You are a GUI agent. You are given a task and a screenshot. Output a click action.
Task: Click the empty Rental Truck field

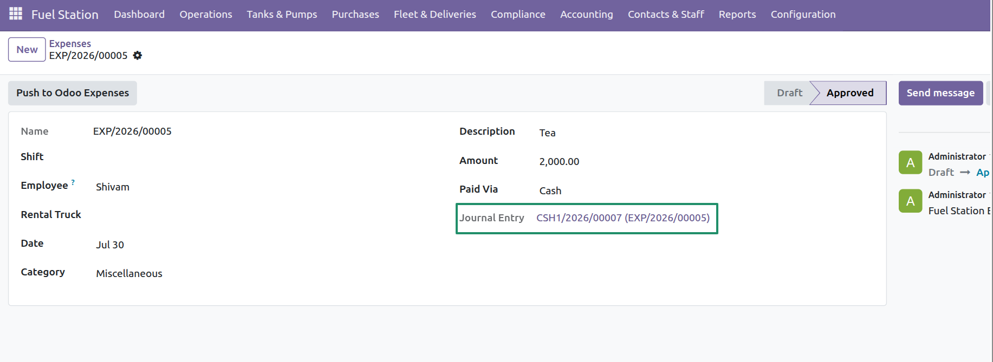click(x=265, y=215)
